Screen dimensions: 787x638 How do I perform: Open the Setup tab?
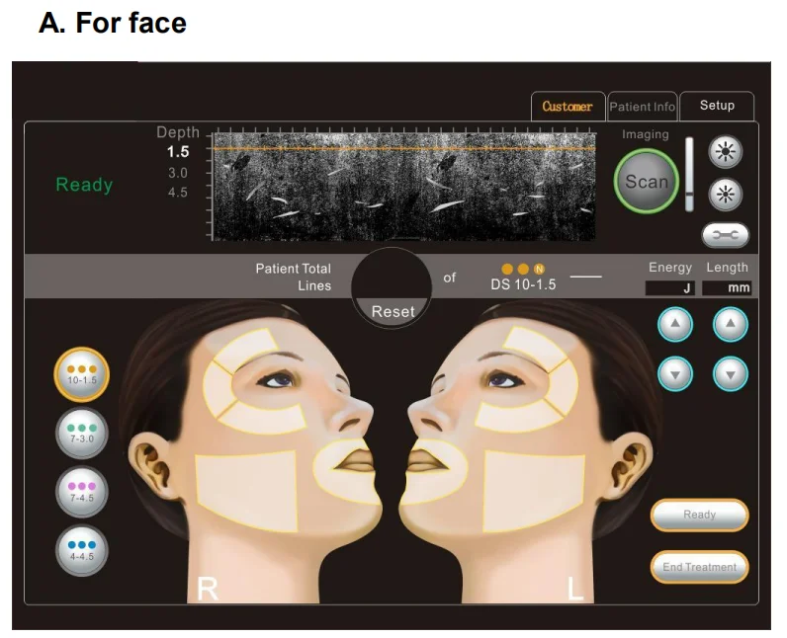pos(717,106)
